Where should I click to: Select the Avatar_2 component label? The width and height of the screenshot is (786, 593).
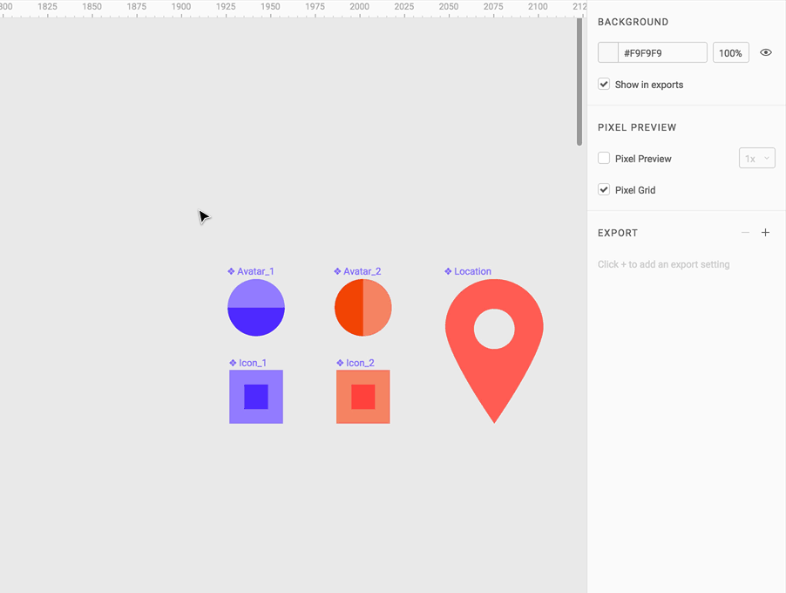pyautogui.click(x=357, y=271)
